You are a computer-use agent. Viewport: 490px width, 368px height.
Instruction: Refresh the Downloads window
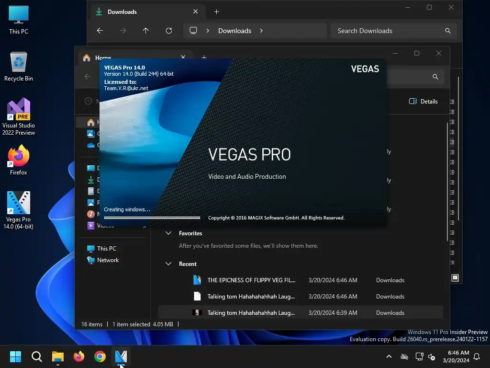point(169,31)
